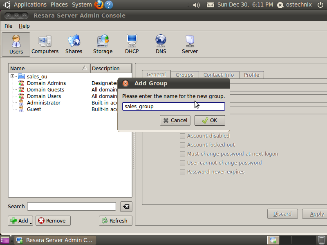
Task: Open the Users section in toolbar
Action: [16, 45]
